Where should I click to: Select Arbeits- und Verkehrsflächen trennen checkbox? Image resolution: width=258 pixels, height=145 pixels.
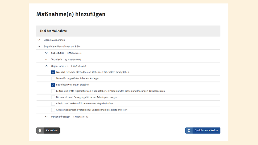click(53, 104)
